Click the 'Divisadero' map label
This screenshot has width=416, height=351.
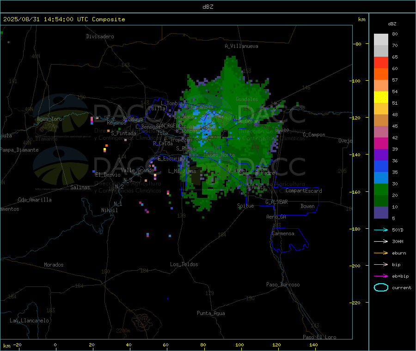pyautogui.click(x=100, y=36)
